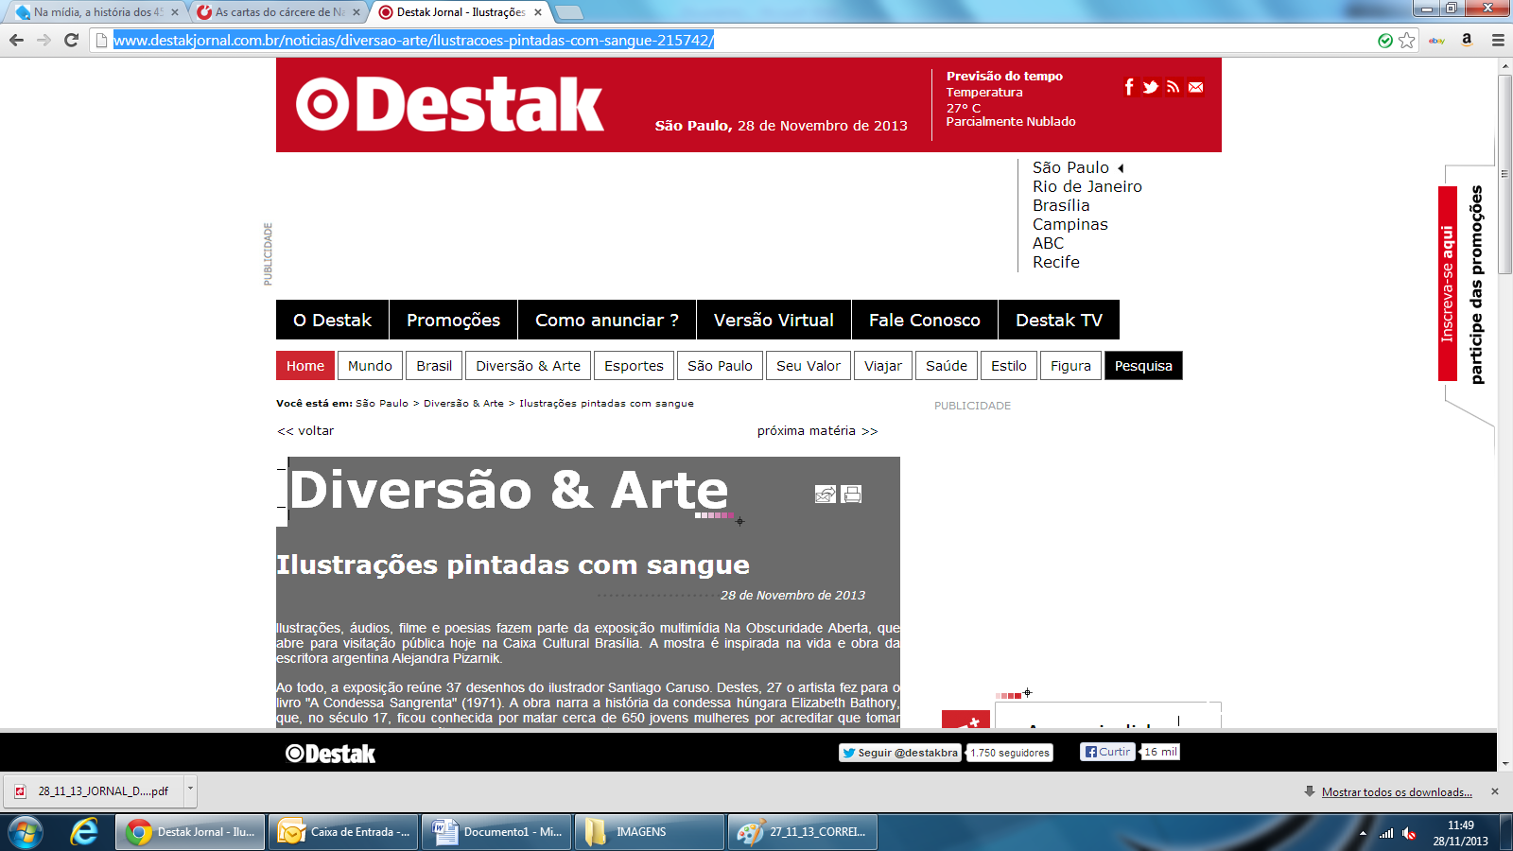1513x851 pixels.
Task: Switch to the 'As cartas do cárcere' tab
Action: point(272,12)
